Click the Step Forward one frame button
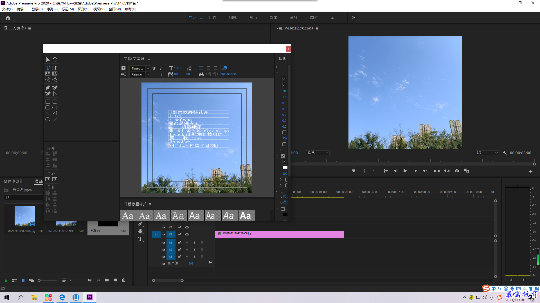Screen dimensions: 540x303 click(415, 171)
